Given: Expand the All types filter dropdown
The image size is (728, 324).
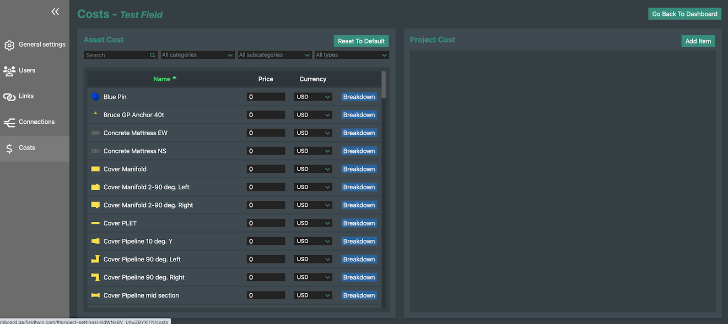Looking at the screenshot, I should click(x=352, y=55).
